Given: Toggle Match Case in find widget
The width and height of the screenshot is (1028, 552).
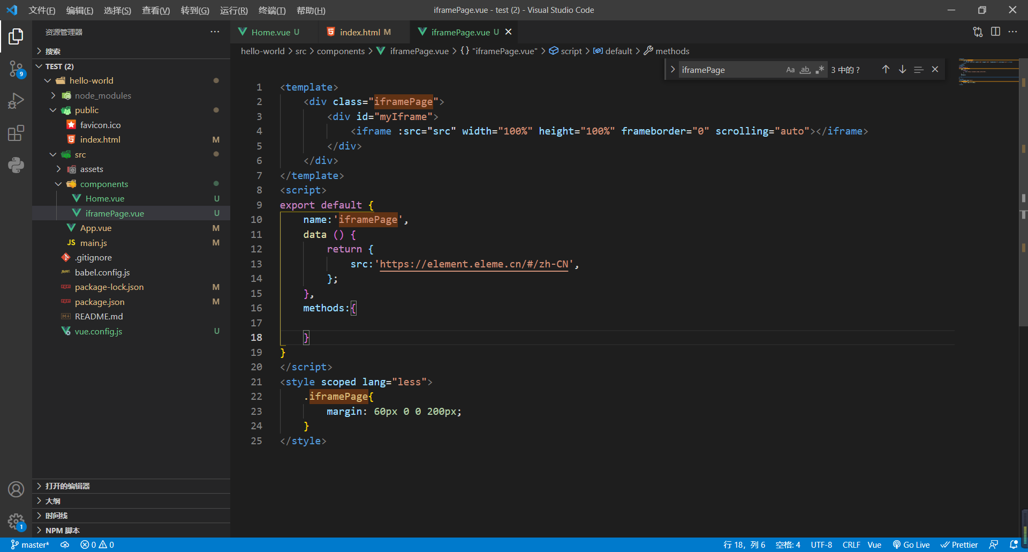Looking at the screenshot, I should pyautogui.click(x=790, y=70).
